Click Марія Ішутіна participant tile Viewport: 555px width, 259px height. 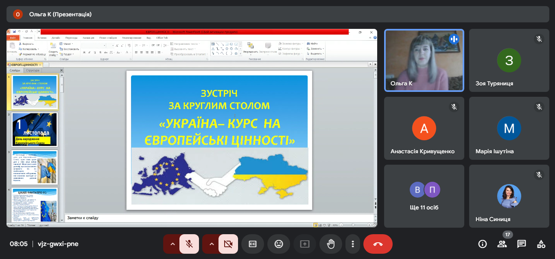tap(509, 128)
